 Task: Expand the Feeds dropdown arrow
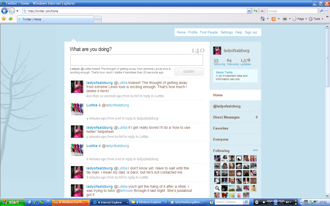coord(279,19)
